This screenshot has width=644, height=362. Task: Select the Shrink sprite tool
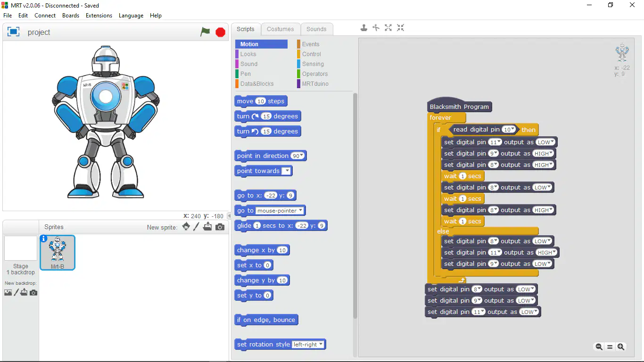tap(401, 28)
